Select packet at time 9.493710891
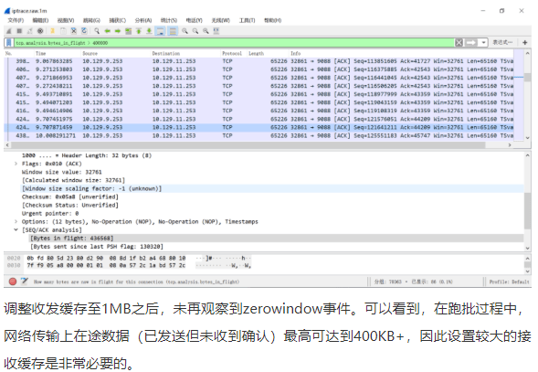This screenshot has width=538, height=372. coord(259,94)
